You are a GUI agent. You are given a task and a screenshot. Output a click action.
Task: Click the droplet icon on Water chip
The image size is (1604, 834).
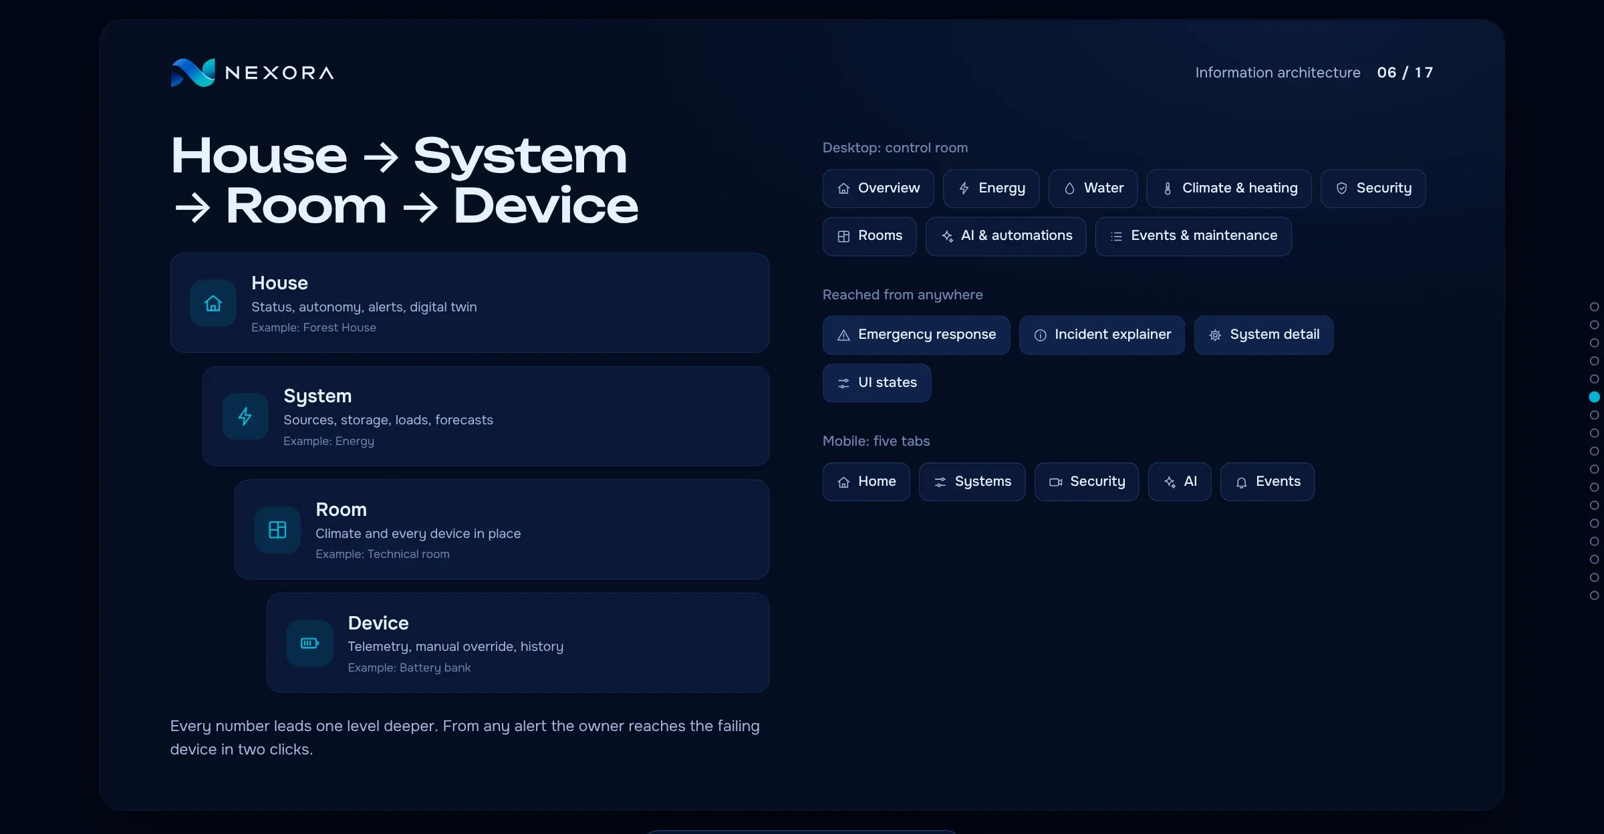1069,188
